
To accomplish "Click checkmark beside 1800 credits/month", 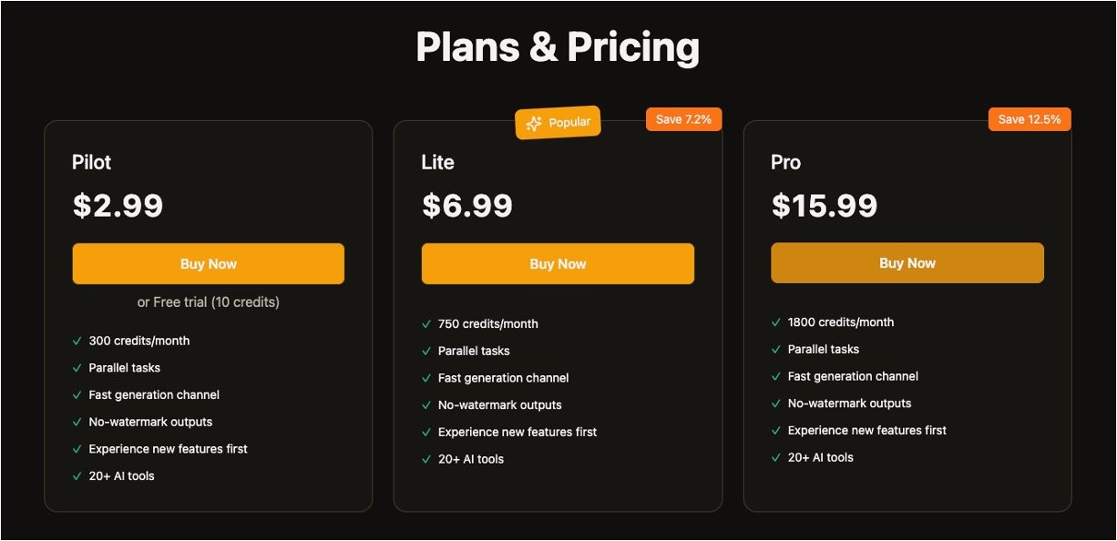I will point(776,322).
